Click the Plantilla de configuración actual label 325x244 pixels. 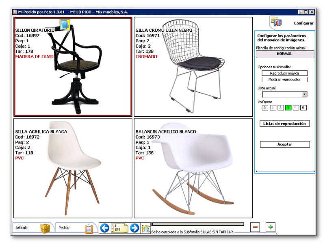pyautogui.click(x=281, y=48)
